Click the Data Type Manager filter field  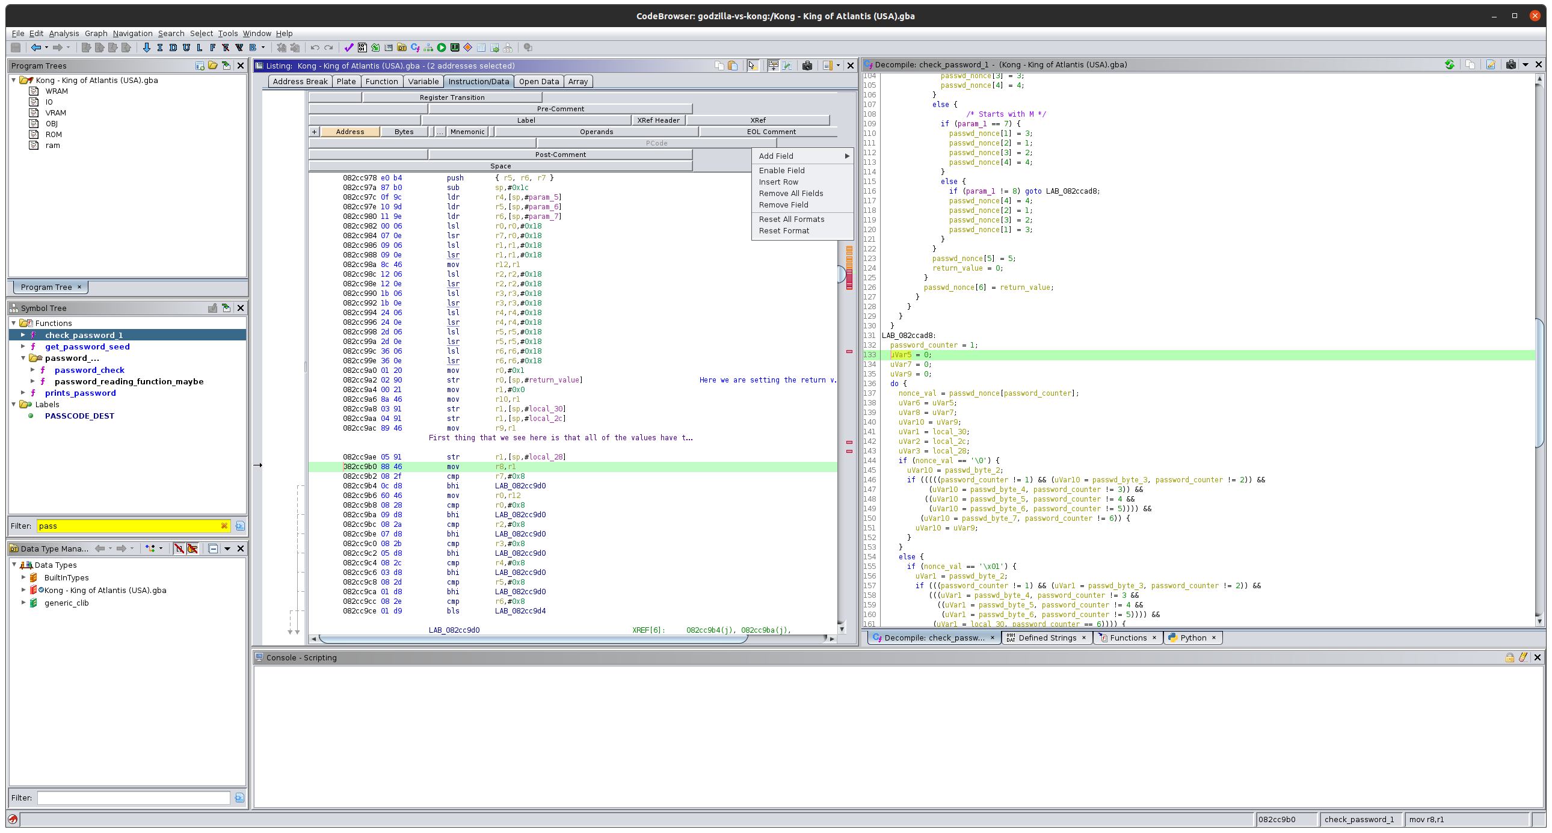(x=134, y=798)
